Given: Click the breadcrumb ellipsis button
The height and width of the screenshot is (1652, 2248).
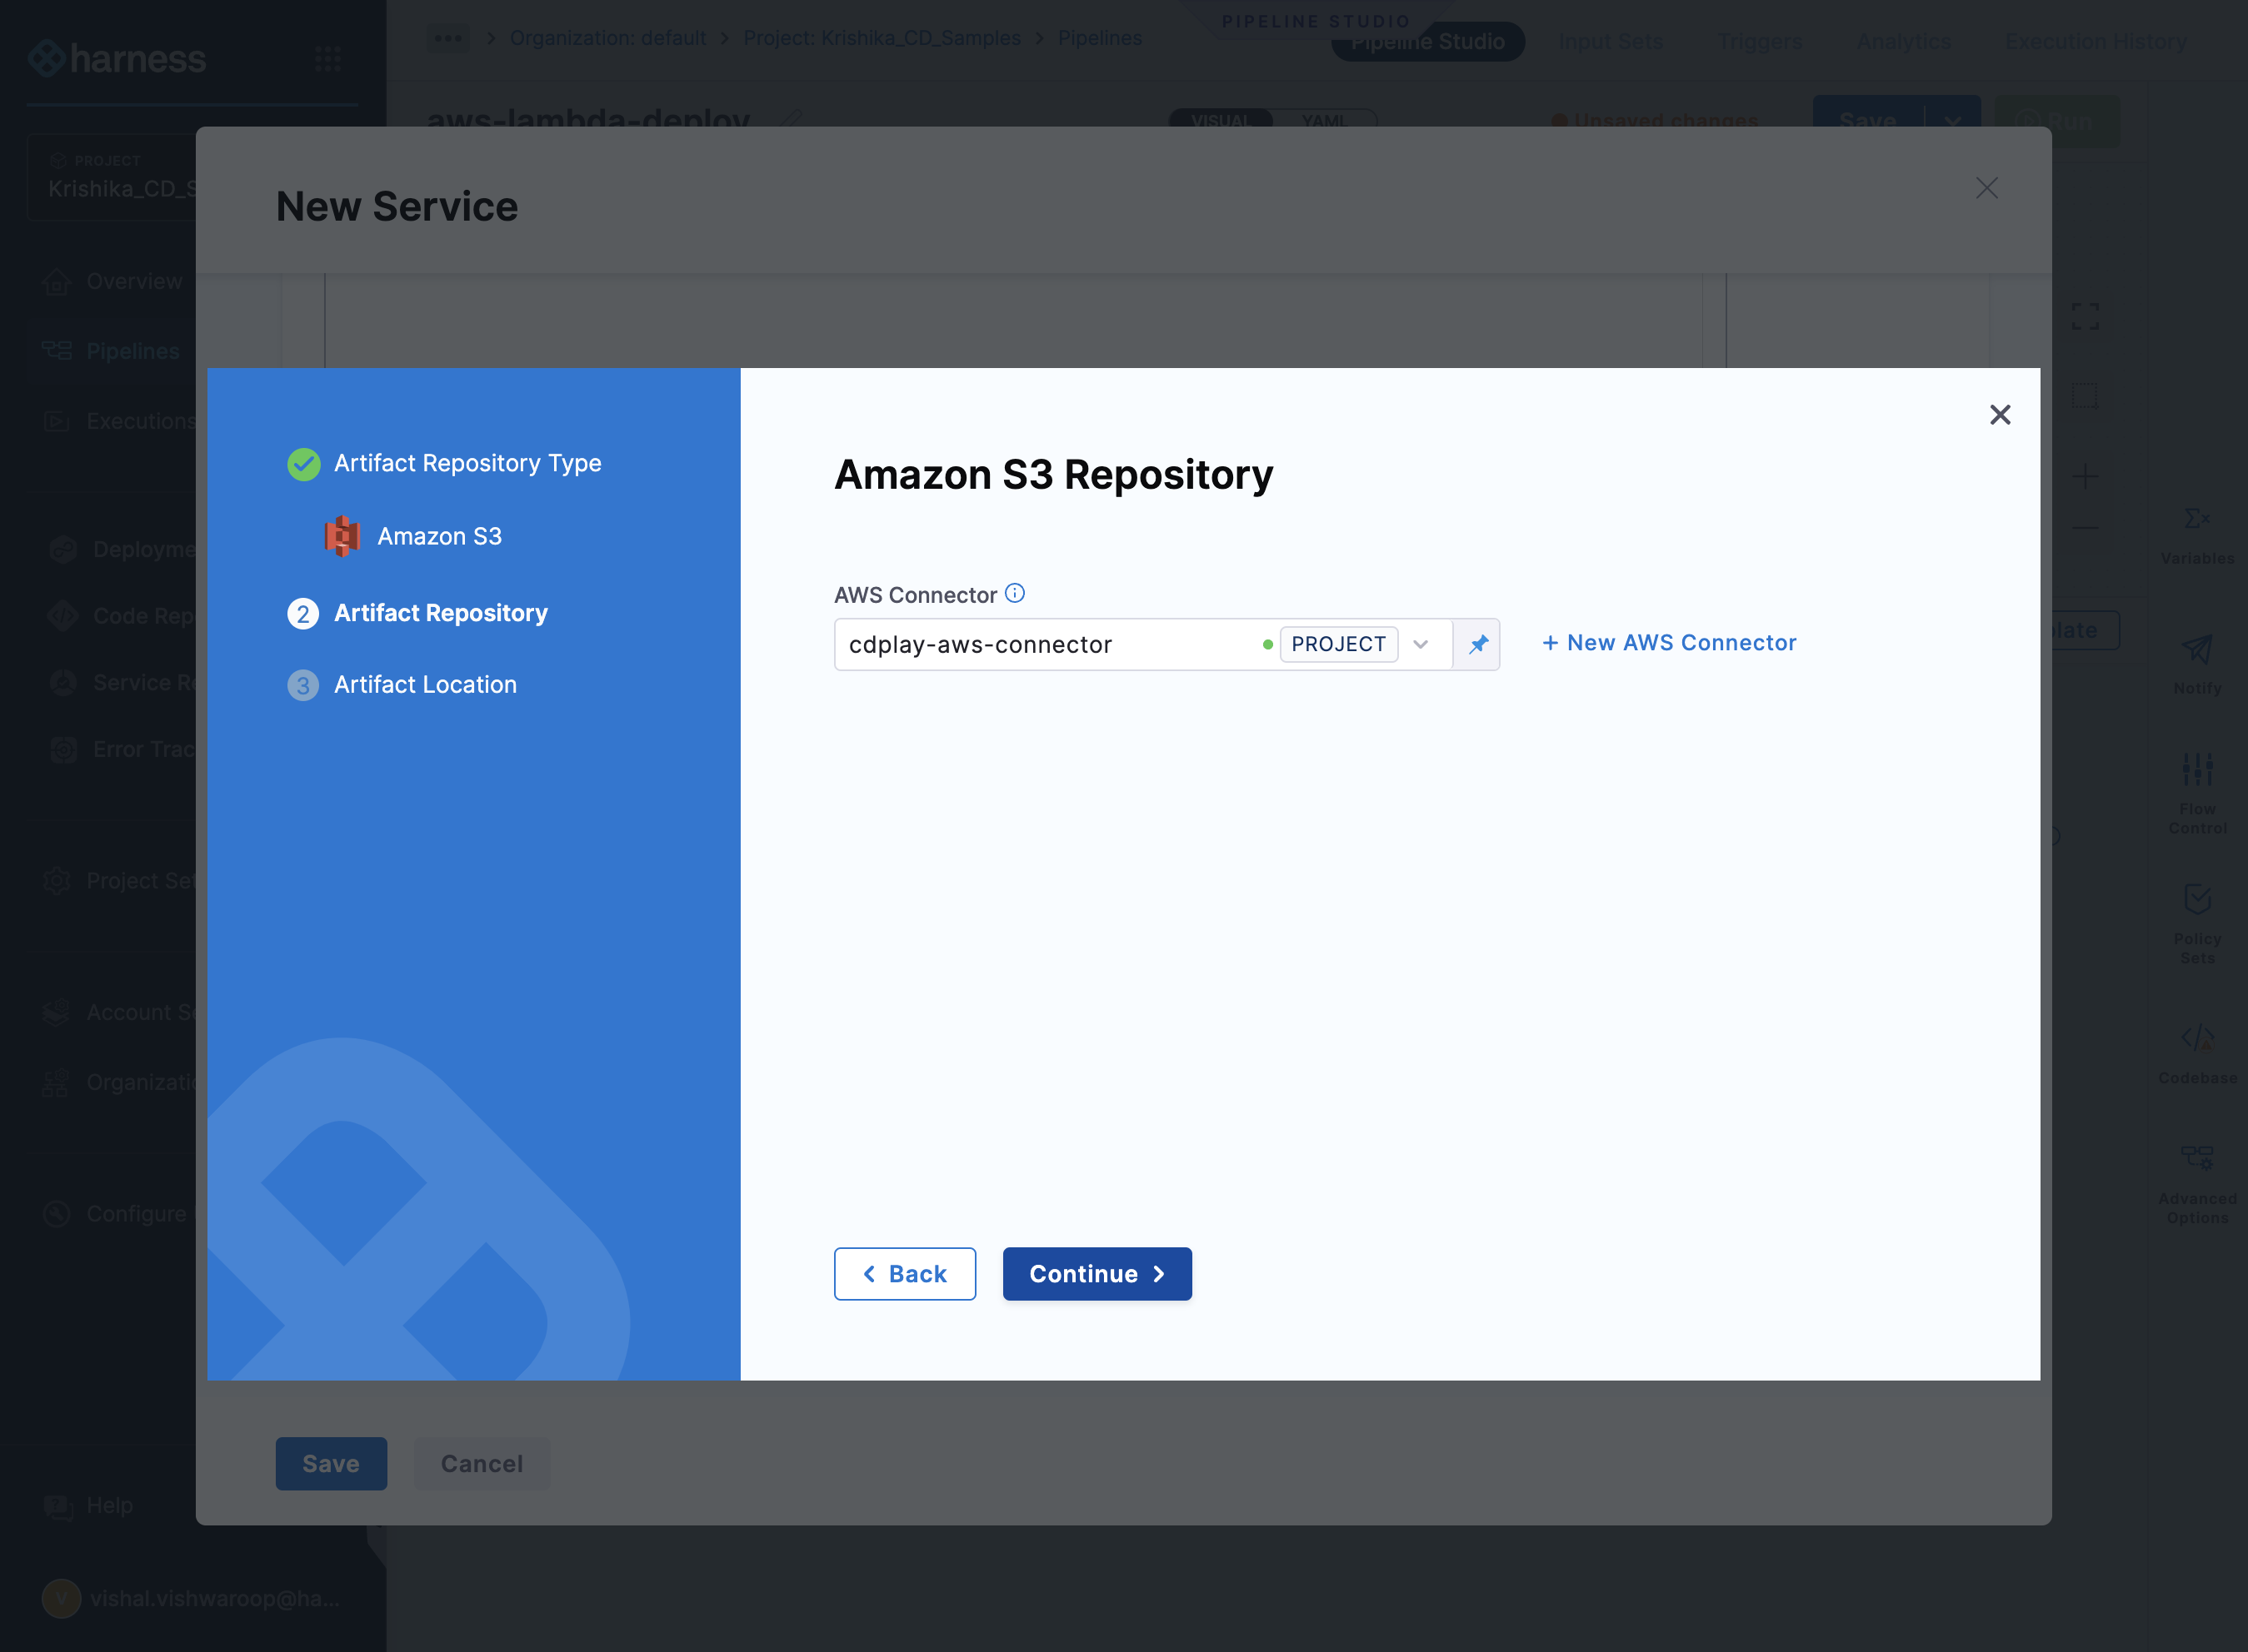Looking at the screenshot, I should tap(447, 38).
